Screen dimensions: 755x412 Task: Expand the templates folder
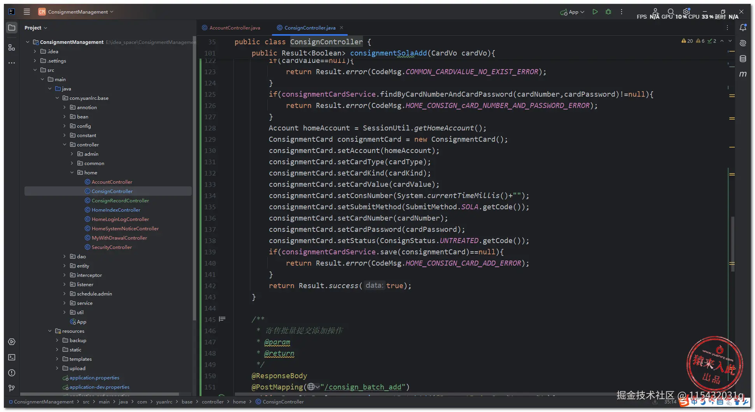[57, 359]
